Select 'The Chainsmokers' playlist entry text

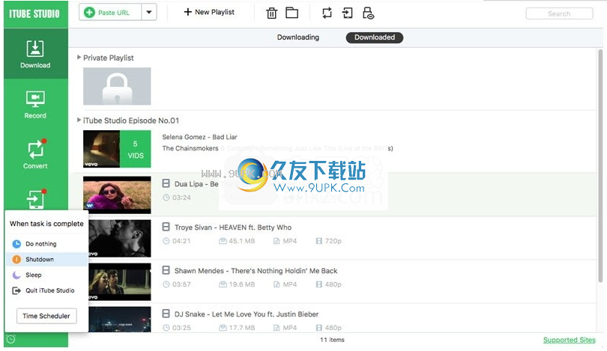coord(190,148)
